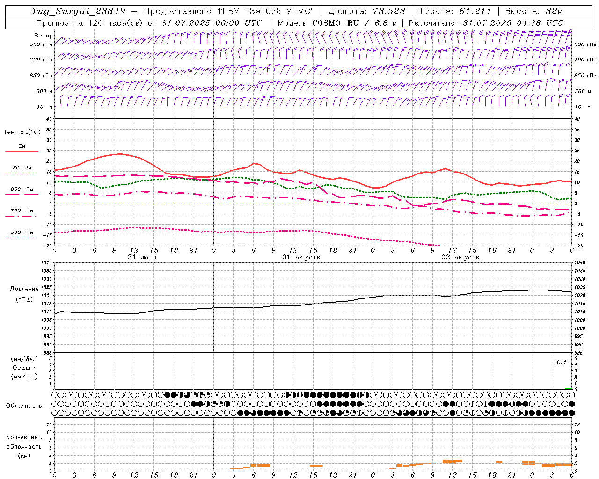Click the 2м legend label
The image size is (599, 479).
(22, 146)
